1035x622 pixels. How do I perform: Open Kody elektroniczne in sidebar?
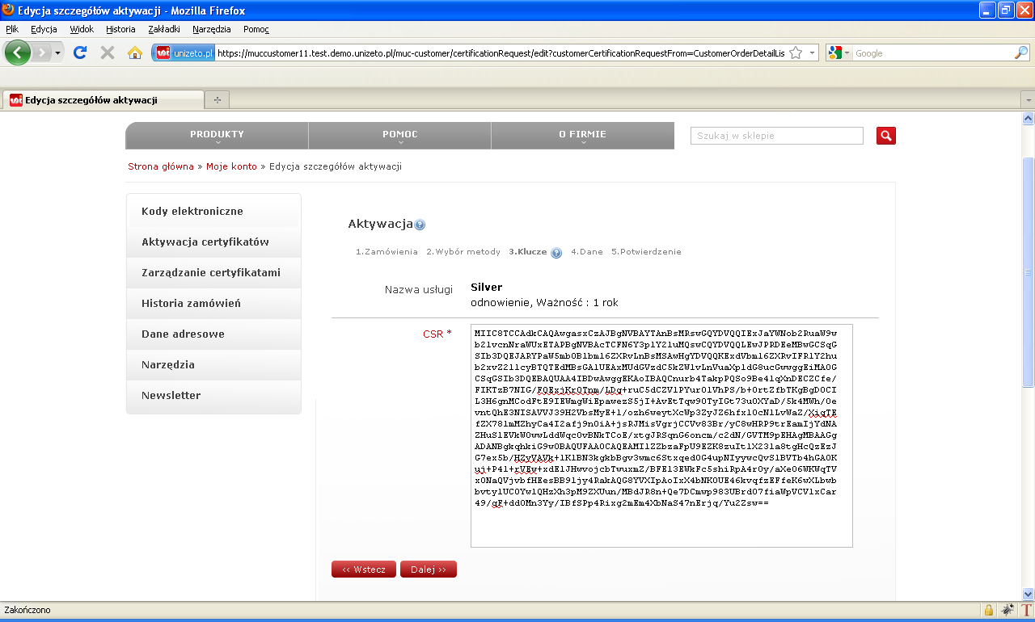click(x=213, y=212)
